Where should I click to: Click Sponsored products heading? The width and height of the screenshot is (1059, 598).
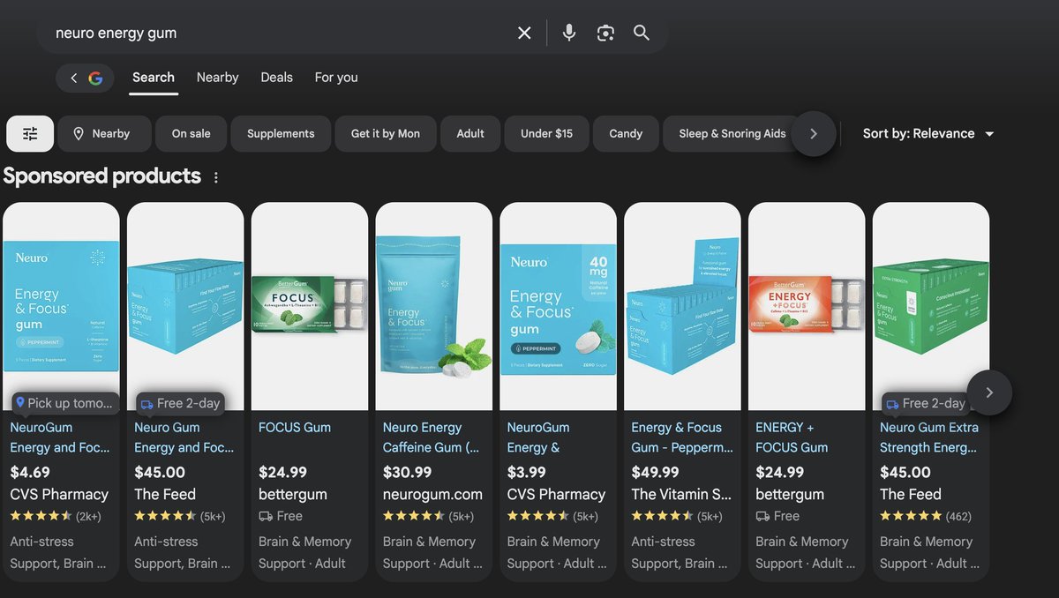tap(102, 176)
